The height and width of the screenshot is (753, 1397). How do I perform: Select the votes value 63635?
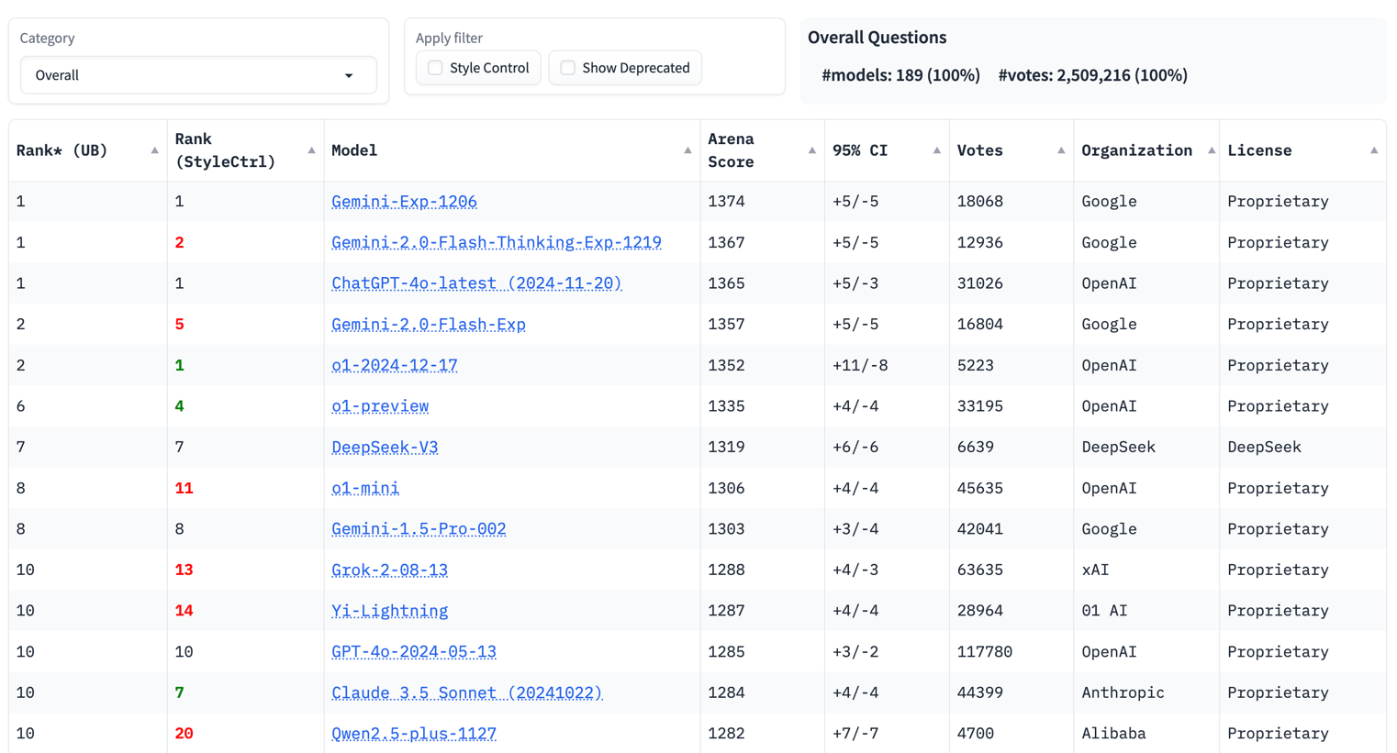tap(979, 570)
